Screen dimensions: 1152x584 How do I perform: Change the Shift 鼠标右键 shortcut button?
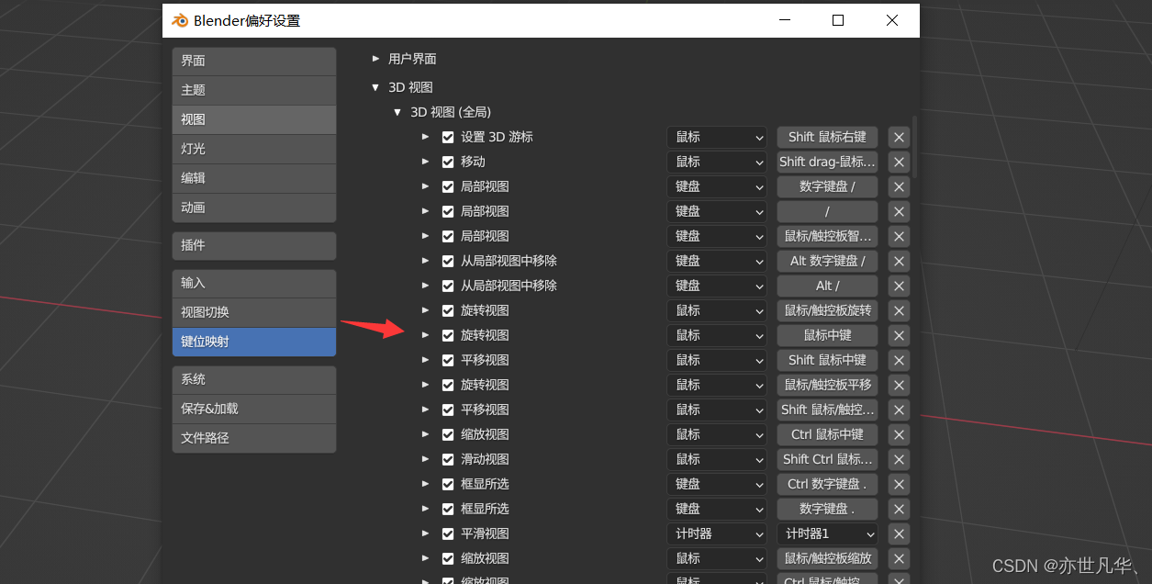(827, 137)
